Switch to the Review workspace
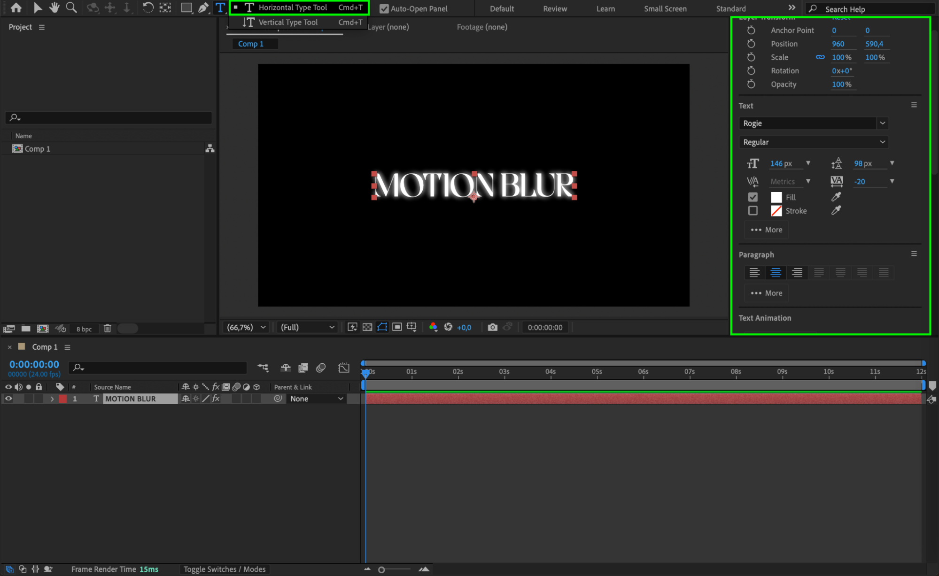Screen dimensions: 939x576 555,8
